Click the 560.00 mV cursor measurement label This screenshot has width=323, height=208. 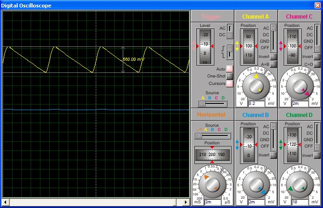tap(133, 59)
